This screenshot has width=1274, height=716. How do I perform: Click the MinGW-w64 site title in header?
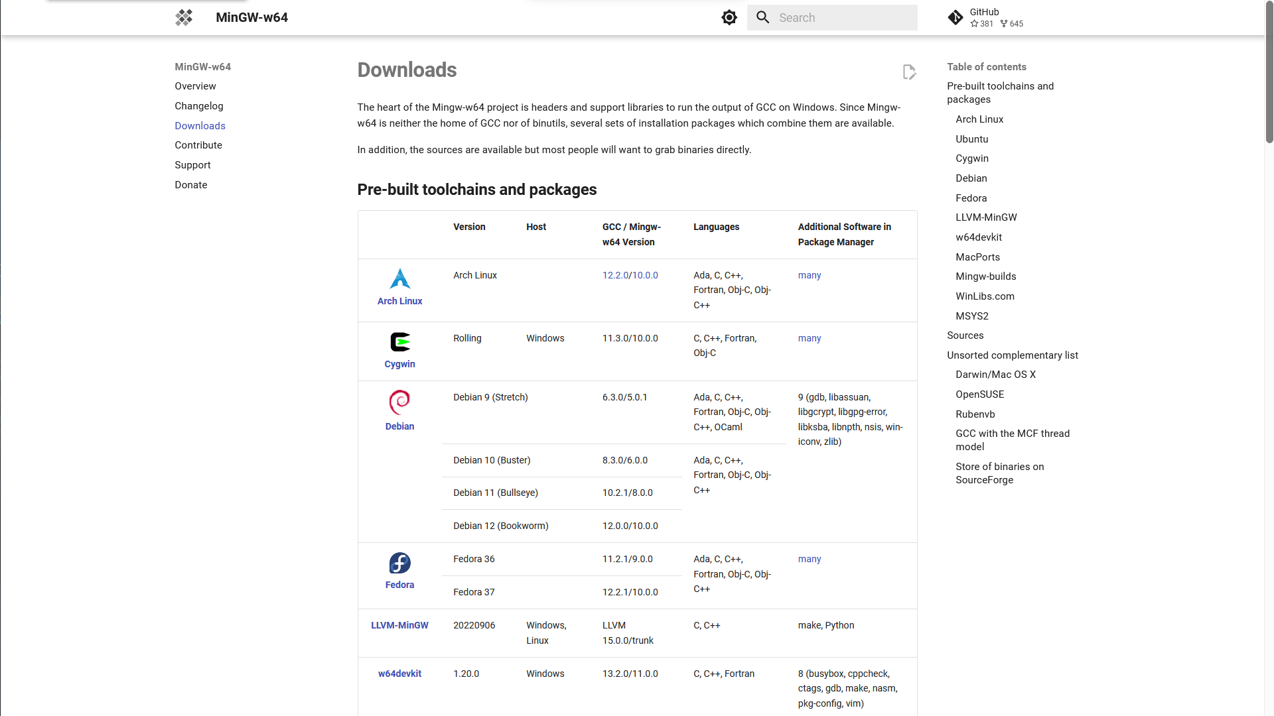pyautogui.click(x=251, y=18)
